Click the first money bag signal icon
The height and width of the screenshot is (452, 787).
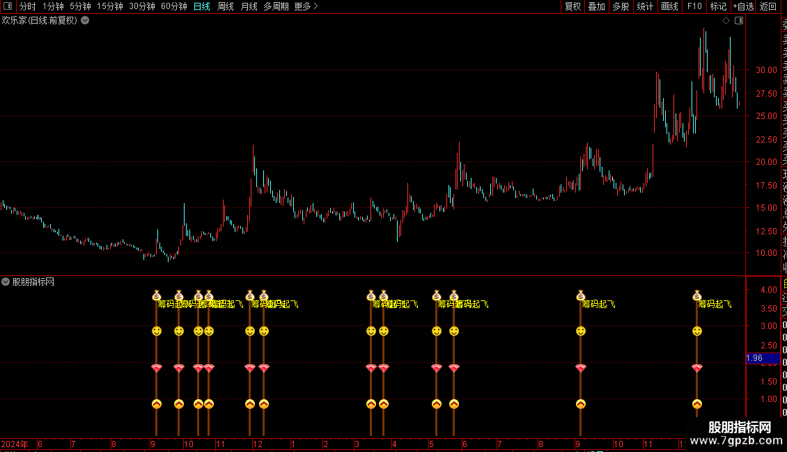coord(157,295)
